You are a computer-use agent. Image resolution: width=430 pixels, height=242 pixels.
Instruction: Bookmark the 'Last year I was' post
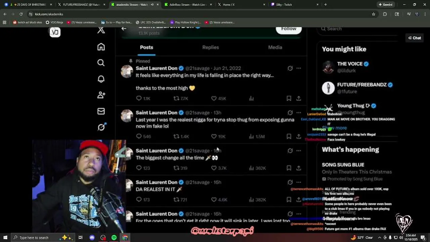(x=289, y=136)
